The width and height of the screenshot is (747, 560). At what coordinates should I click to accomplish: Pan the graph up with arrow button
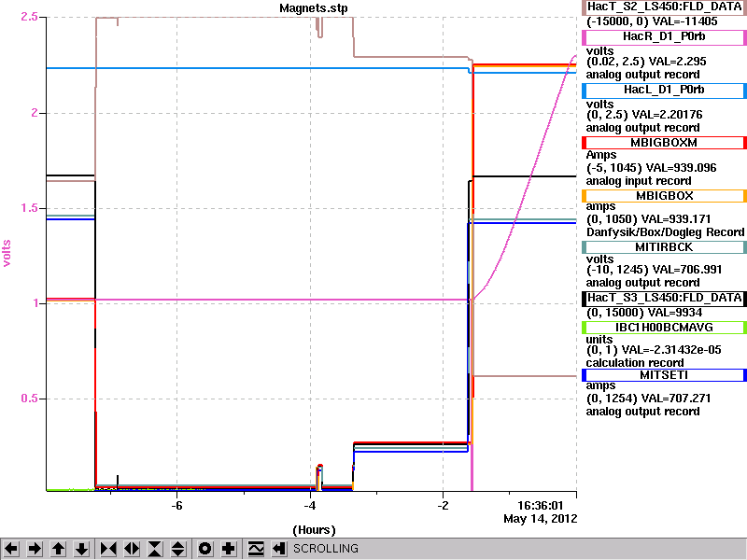58,549
